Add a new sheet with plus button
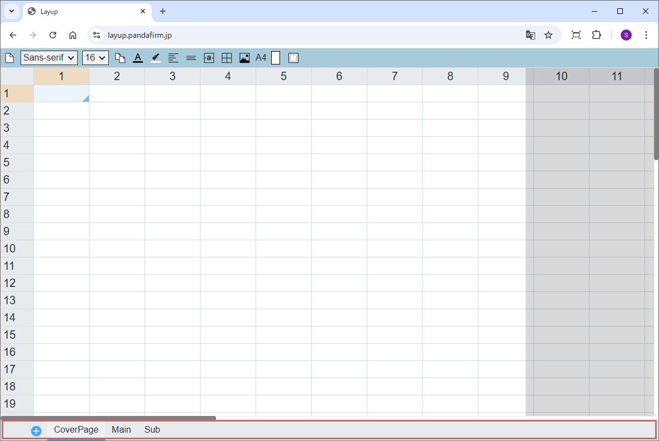Screen dimensions: 659x441 point(36,431)
